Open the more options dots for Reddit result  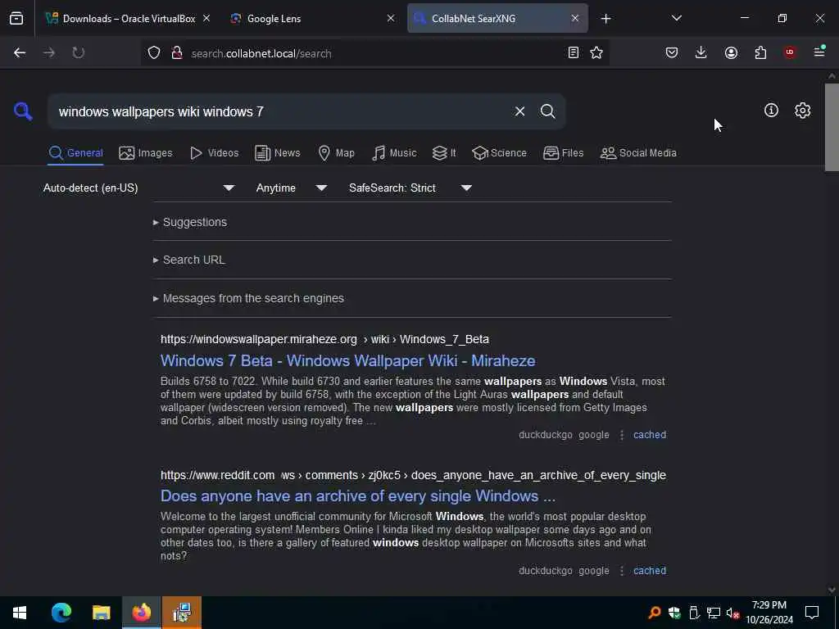tap(622, 571)
